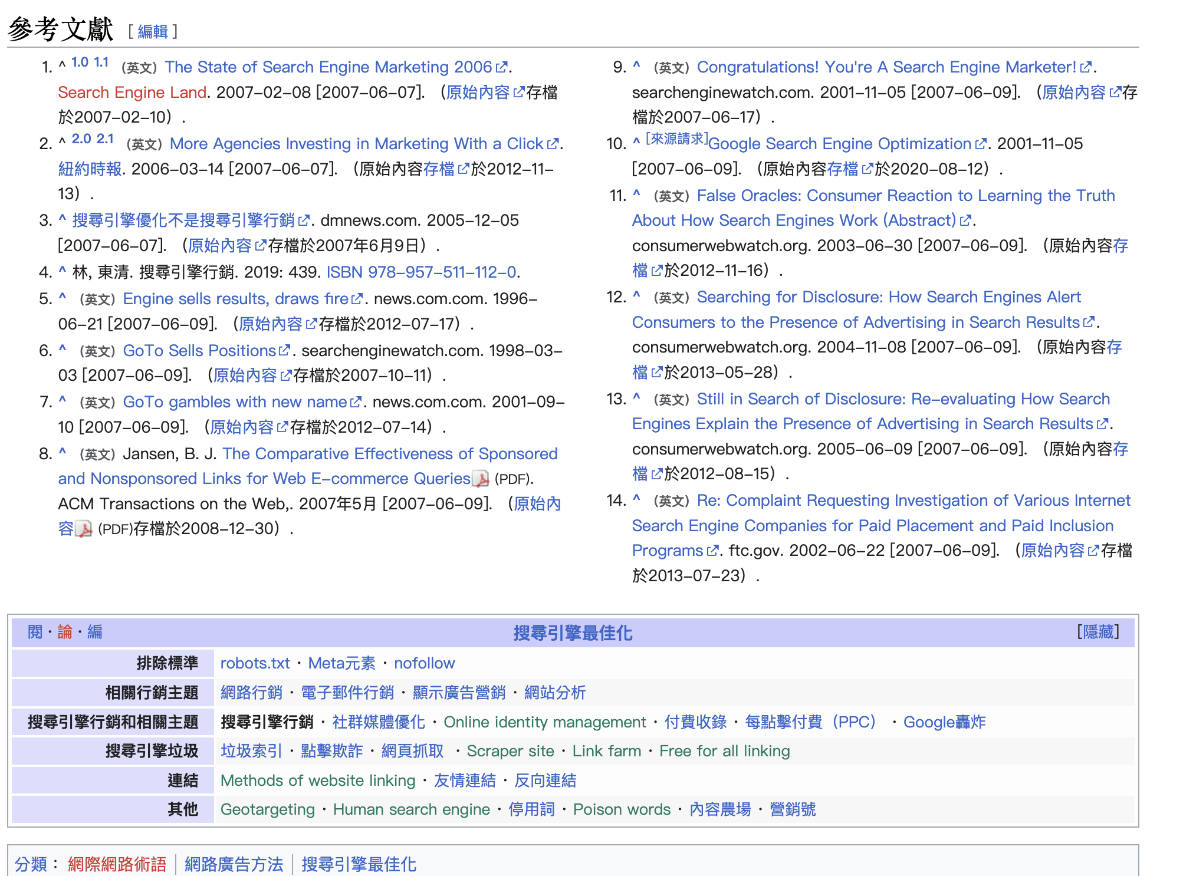Click caret back-link of reference 6

point(63,350)
